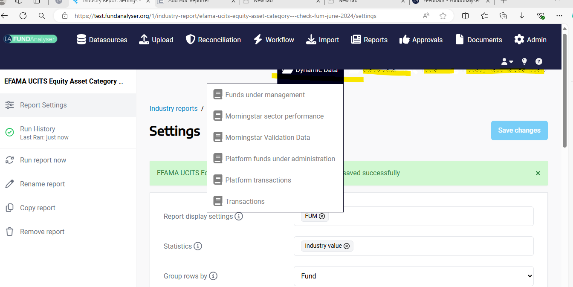Click info icon beside Statistics label
Viewport: 573px width, 287px height.
(x=198, y=246)
